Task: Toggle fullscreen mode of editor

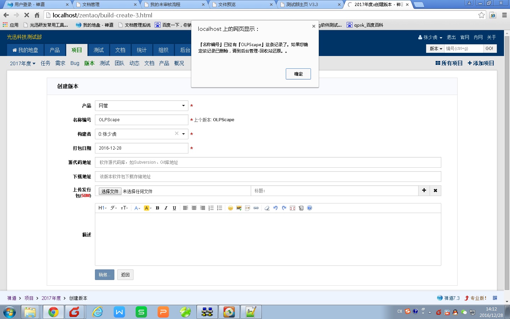Action: click(293, 208)
